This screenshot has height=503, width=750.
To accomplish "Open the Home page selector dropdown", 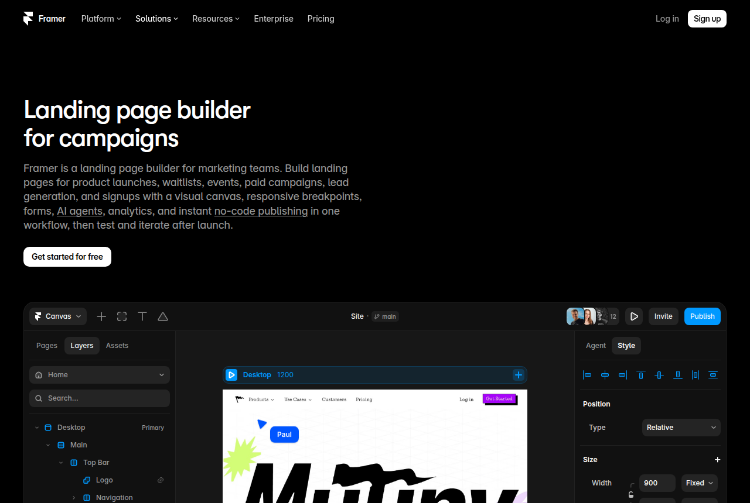I will coord(100,375).
